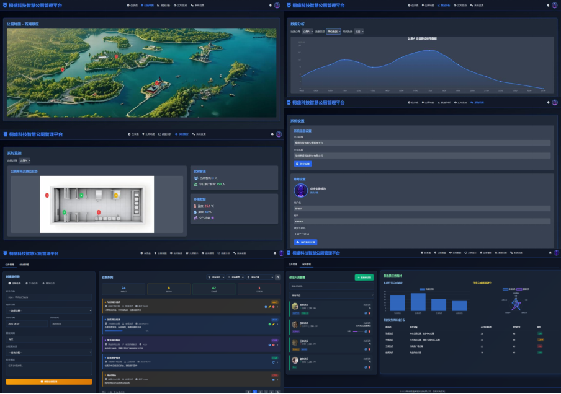Click the change-avatar link beside the profile picture
The height and width of the screenshot is (394, 561).
pyautogui.click(x=314, y=193)
